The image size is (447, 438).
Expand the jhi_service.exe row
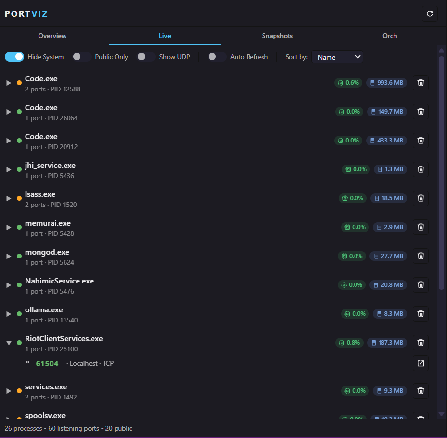[x=8, y=169]
